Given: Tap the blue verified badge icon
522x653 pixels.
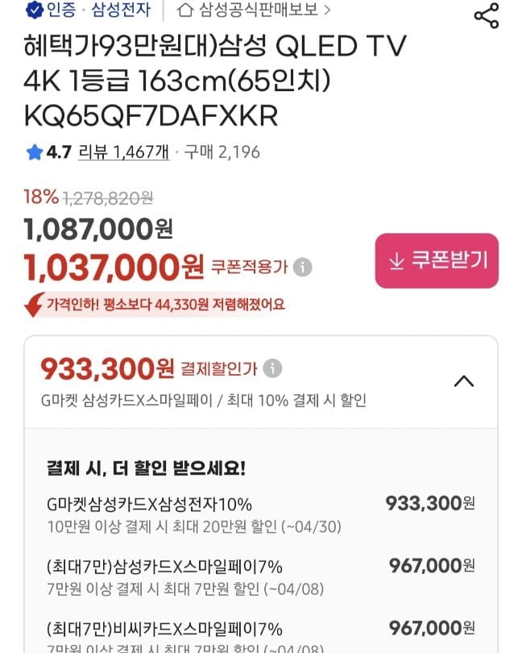Looking at the screenshot, I should pos(35,10).
